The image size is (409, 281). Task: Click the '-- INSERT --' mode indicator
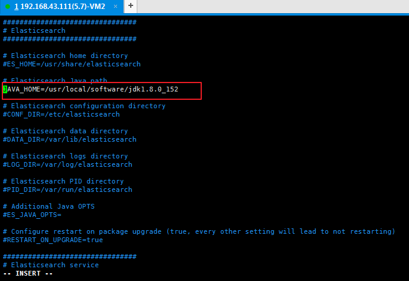[28, 273]
